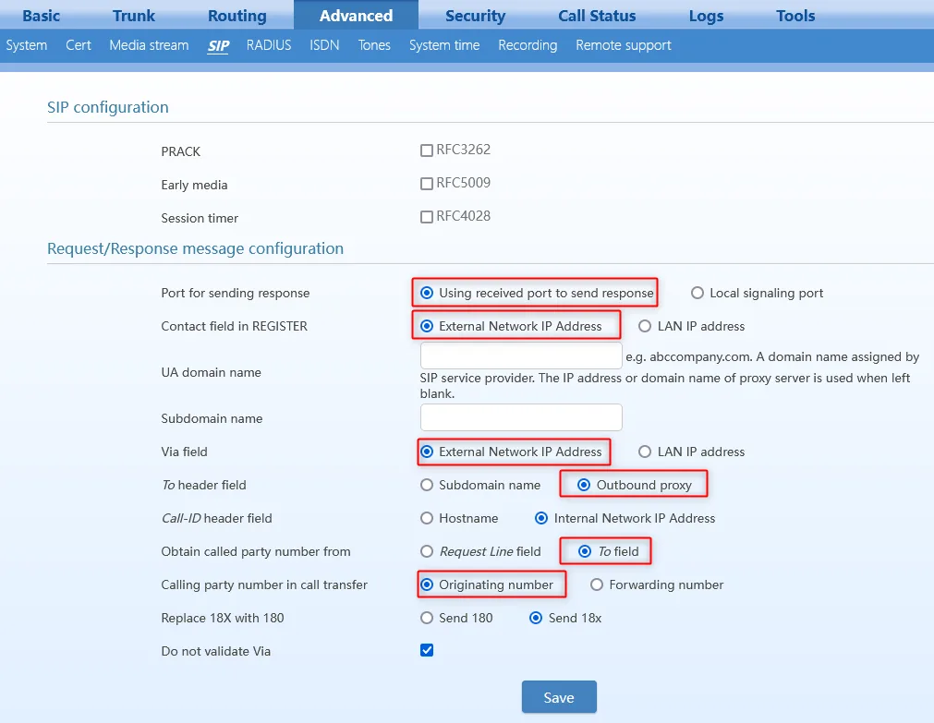The height and width of the screenshot is (723, 934).
Task: Choose Local signaling port option
Action: click(697, 293)
